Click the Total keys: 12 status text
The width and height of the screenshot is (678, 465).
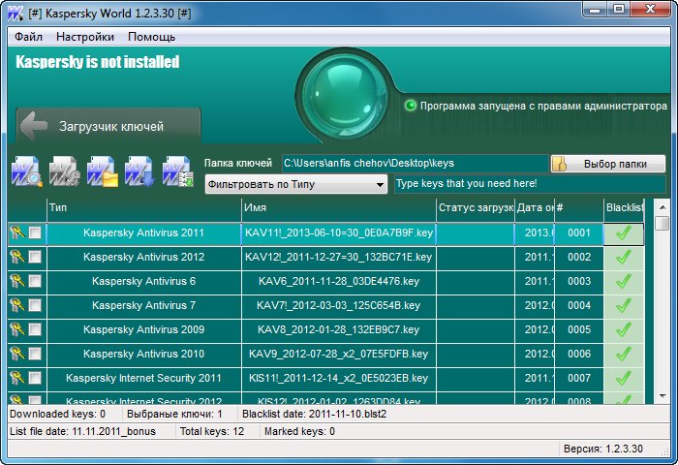pos(212,431)
